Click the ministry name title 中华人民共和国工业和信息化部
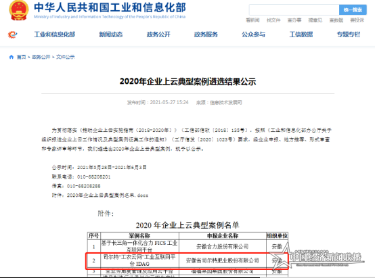Viewport: 375px width, 278px height. point(110,7)
